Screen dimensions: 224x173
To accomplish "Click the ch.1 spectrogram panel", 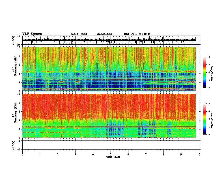I will [x=109, y=69].
